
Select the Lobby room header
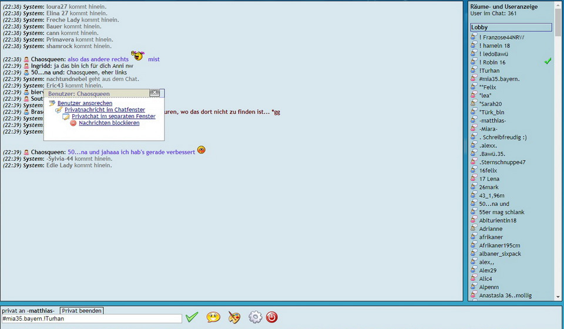(511, 28)
